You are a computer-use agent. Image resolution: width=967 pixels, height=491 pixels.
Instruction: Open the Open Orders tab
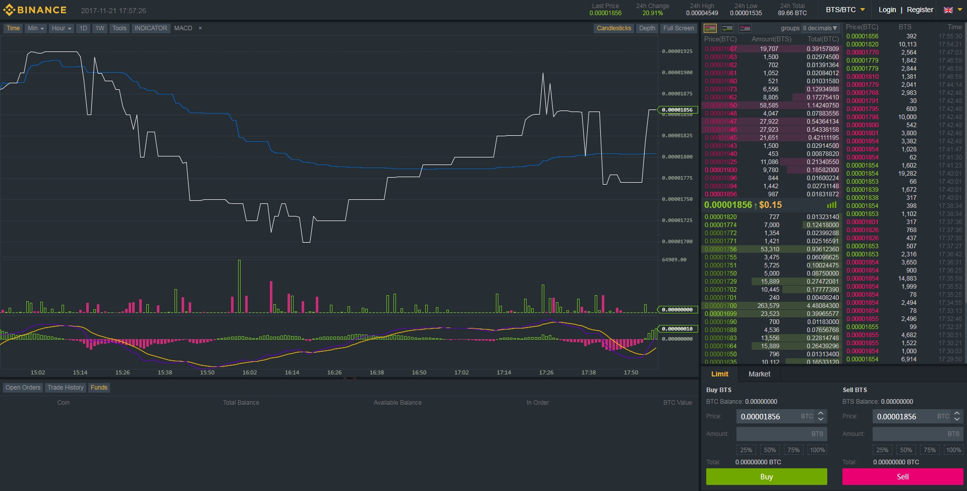(x=23, y=388)
